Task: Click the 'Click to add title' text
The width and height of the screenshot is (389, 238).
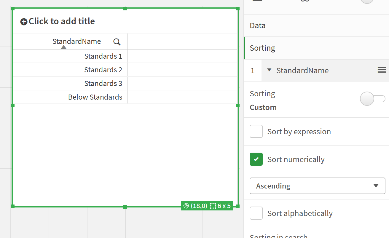Action: [x=62, y=21]
